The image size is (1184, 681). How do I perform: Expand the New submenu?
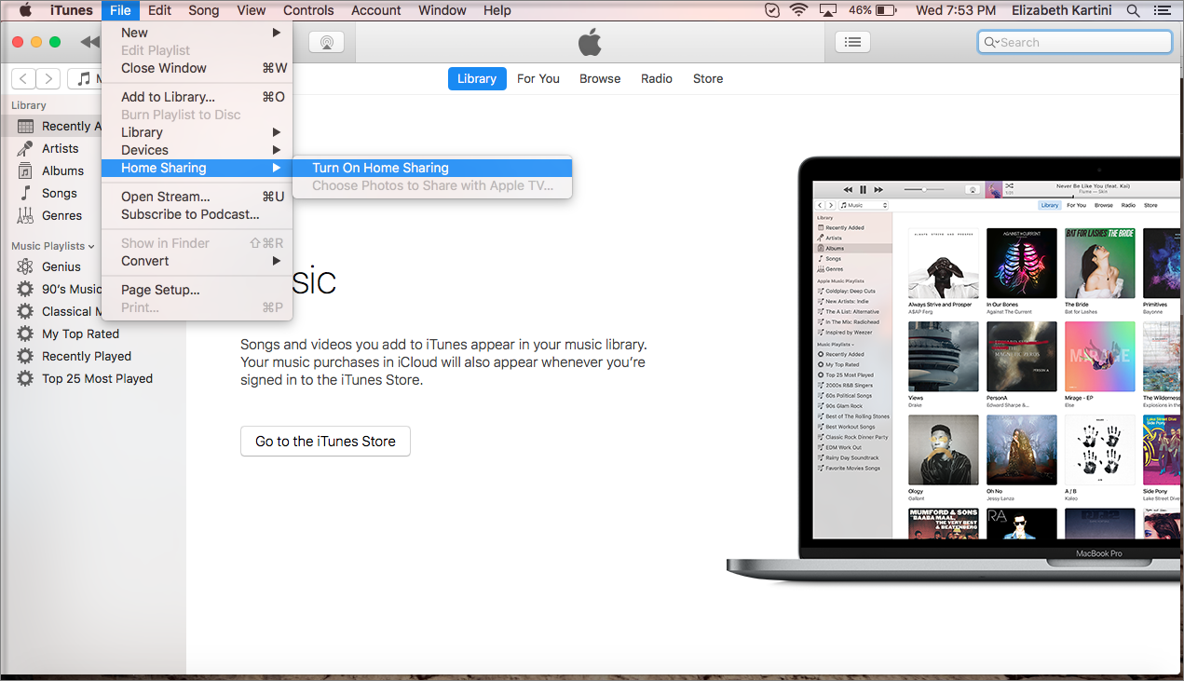197,33
